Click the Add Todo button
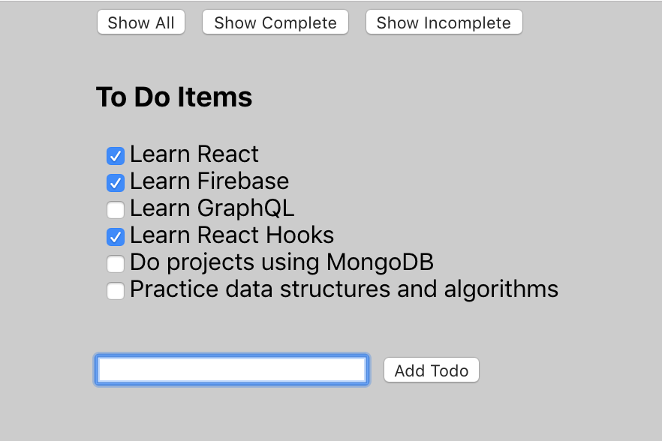This screenshot has width=662, height=441. tap(431, 370)
